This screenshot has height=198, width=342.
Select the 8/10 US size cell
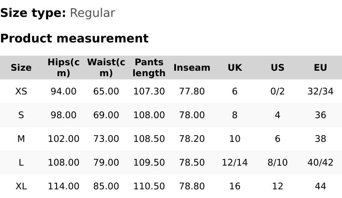tap(277, 162)
